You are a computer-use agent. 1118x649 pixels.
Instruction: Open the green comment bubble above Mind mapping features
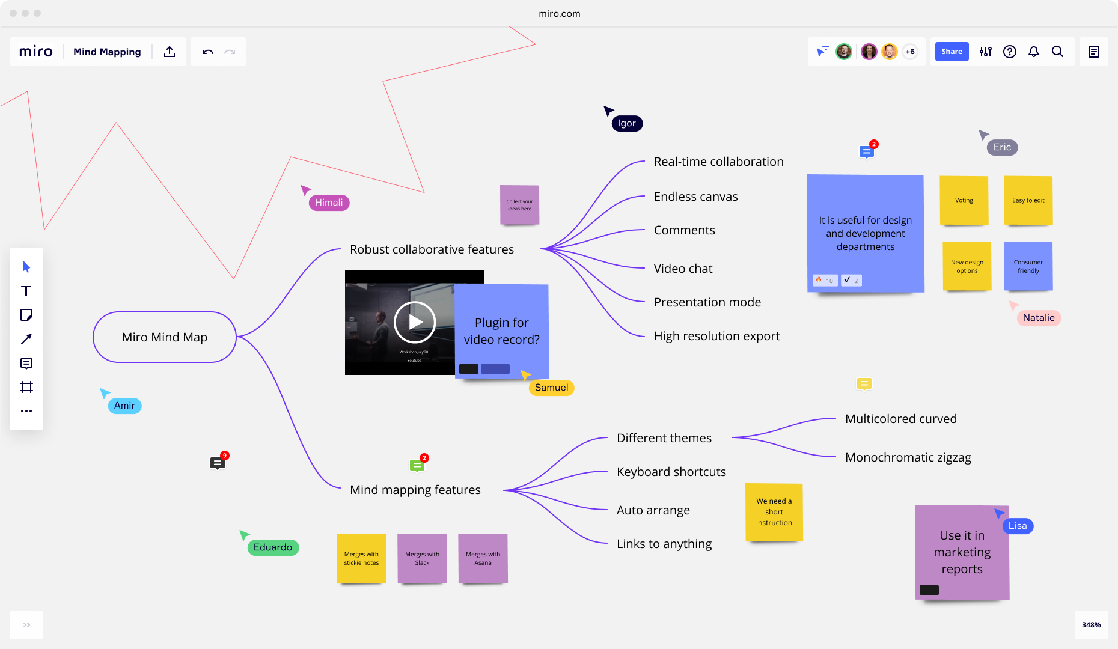click(417, 465)
